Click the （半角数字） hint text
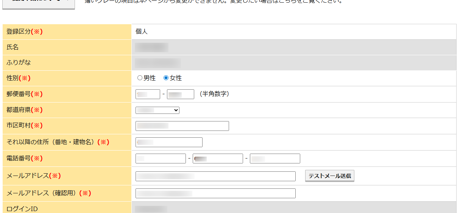 click(x=214, y=94)
